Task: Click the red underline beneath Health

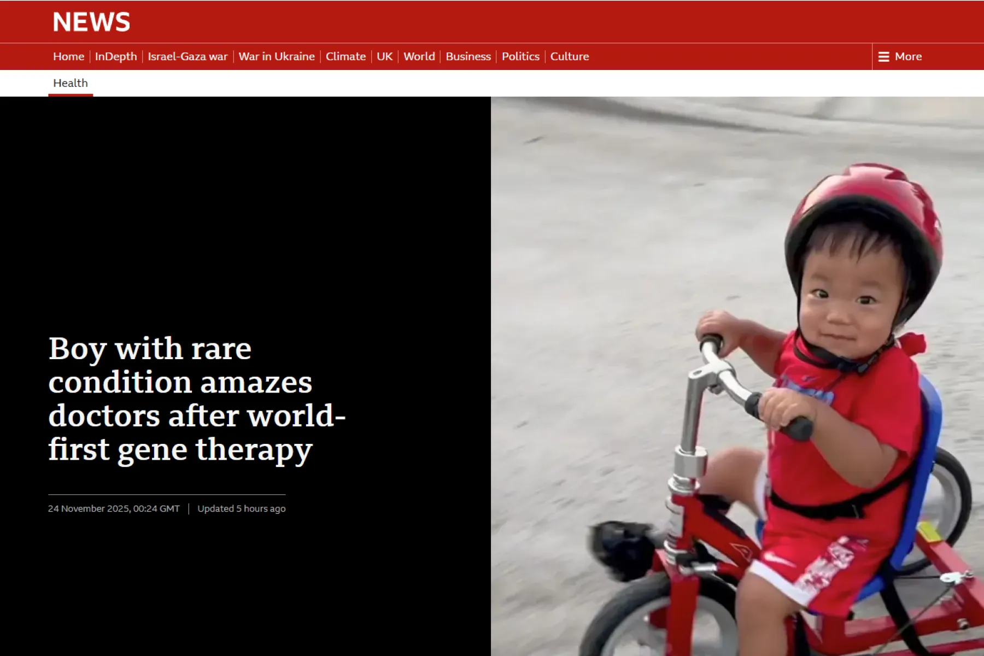Action: [71, 95]
